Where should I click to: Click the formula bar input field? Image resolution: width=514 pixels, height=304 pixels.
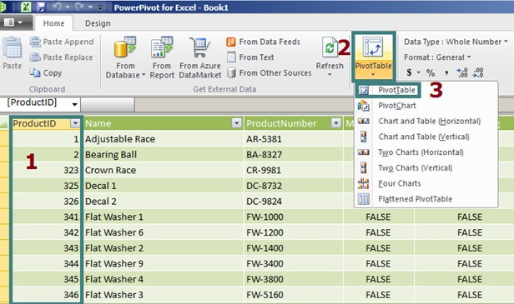coord(325,104)
